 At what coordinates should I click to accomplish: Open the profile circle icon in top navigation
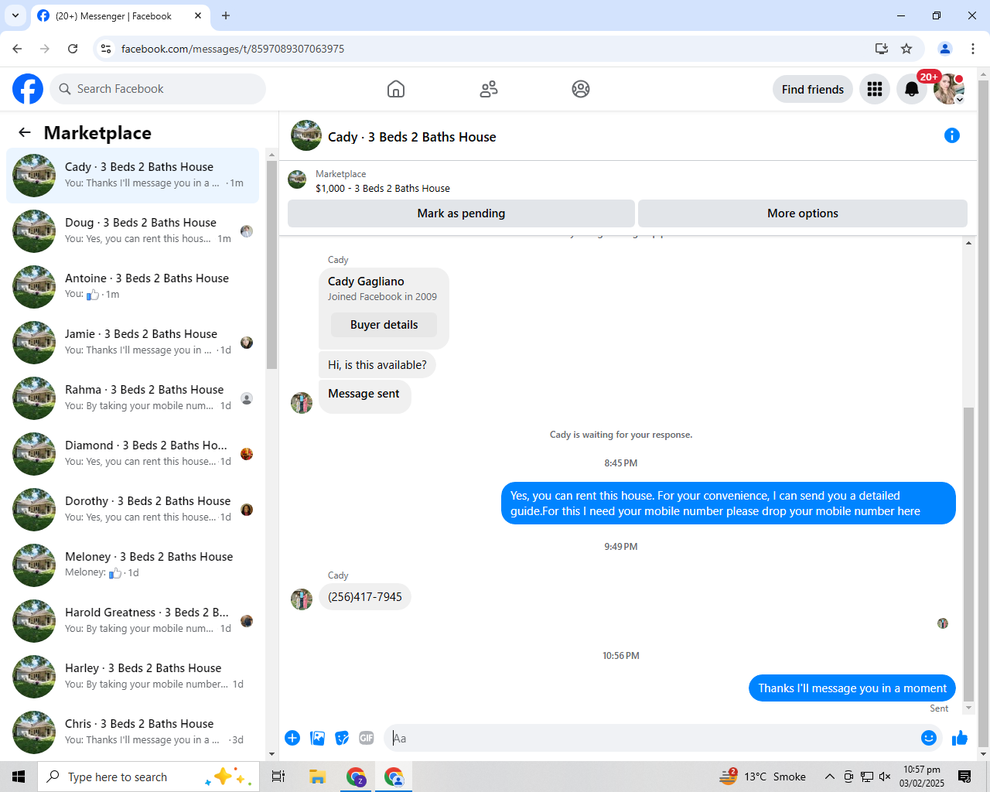[581, 89]
